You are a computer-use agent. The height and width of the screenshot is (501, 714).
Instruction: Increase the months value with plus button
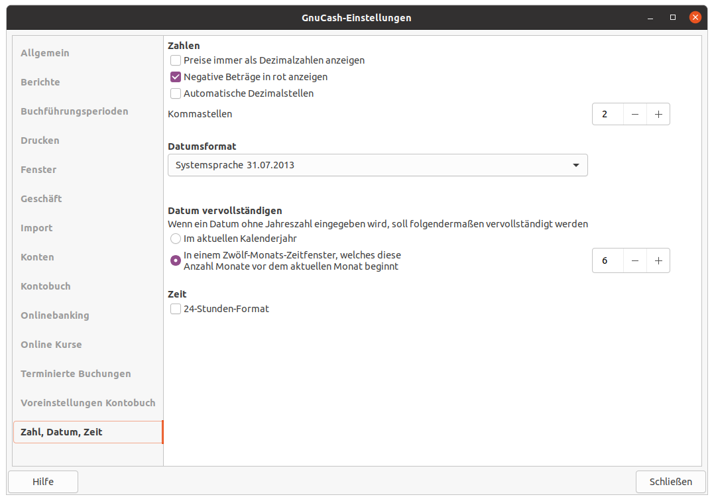[x=658, y=260]
